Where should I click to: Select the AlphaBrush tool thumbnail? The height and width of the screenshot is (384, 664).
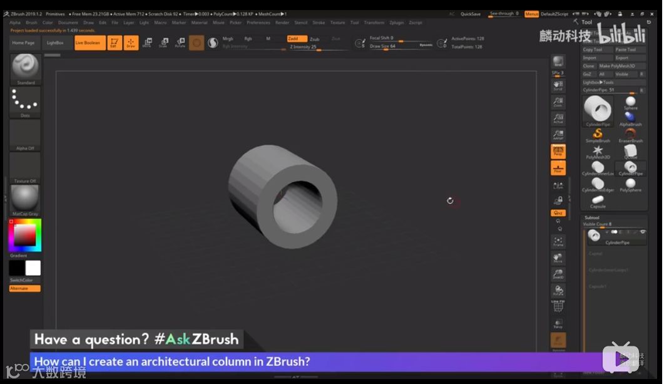coord(631,119)
